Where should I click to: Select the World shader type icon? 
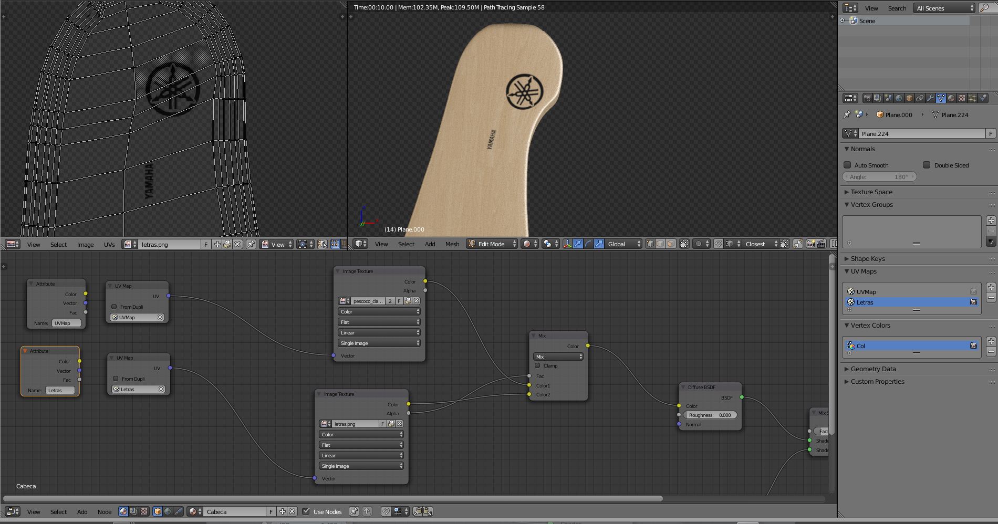click(168, 511)
